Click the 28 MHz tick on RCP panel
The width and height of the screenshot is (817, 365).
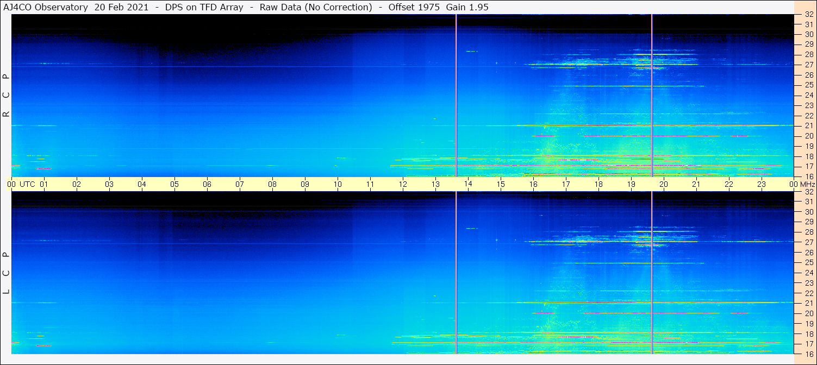coord(809,54)
